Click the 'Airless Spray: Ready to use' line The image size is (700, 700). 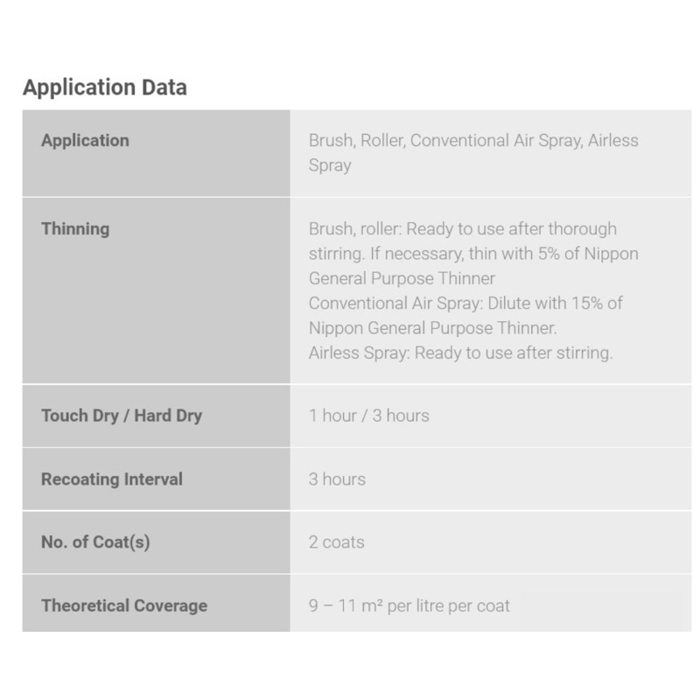click(460, 353)
